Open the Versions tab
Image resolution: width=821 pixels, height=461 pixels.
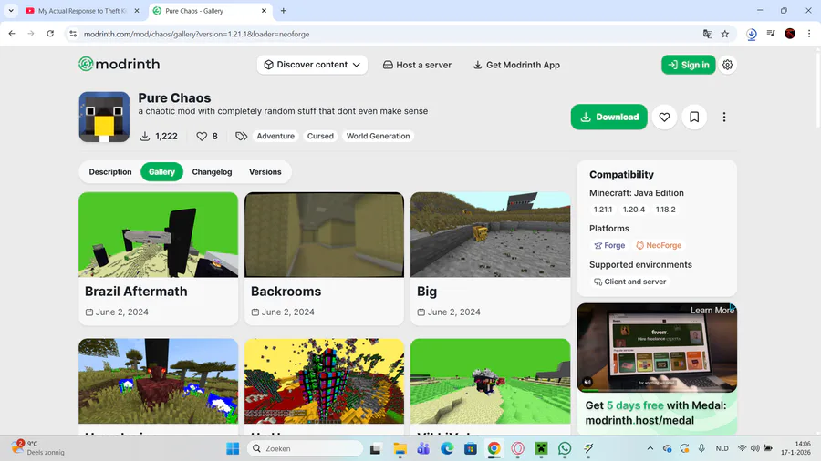click(x=265, y=172)
